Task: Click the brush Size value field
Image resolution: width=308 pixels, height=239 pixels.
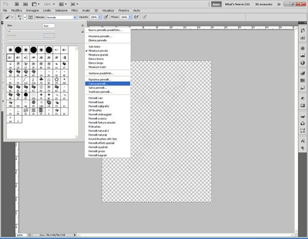Action: click(x=49, y=26)
